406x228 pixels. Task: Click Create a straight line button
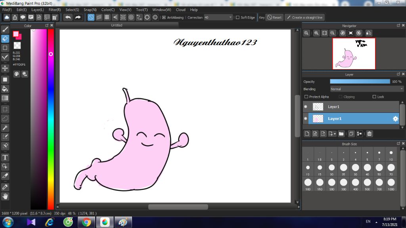point(305,17)
